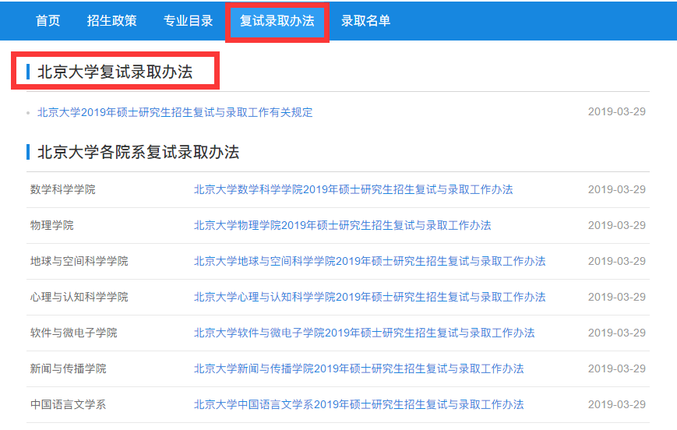Screen dimensions: 677x430
Task: Open the 新闻与传播学院 2019 复试录取办法 link
Action: 358,368
